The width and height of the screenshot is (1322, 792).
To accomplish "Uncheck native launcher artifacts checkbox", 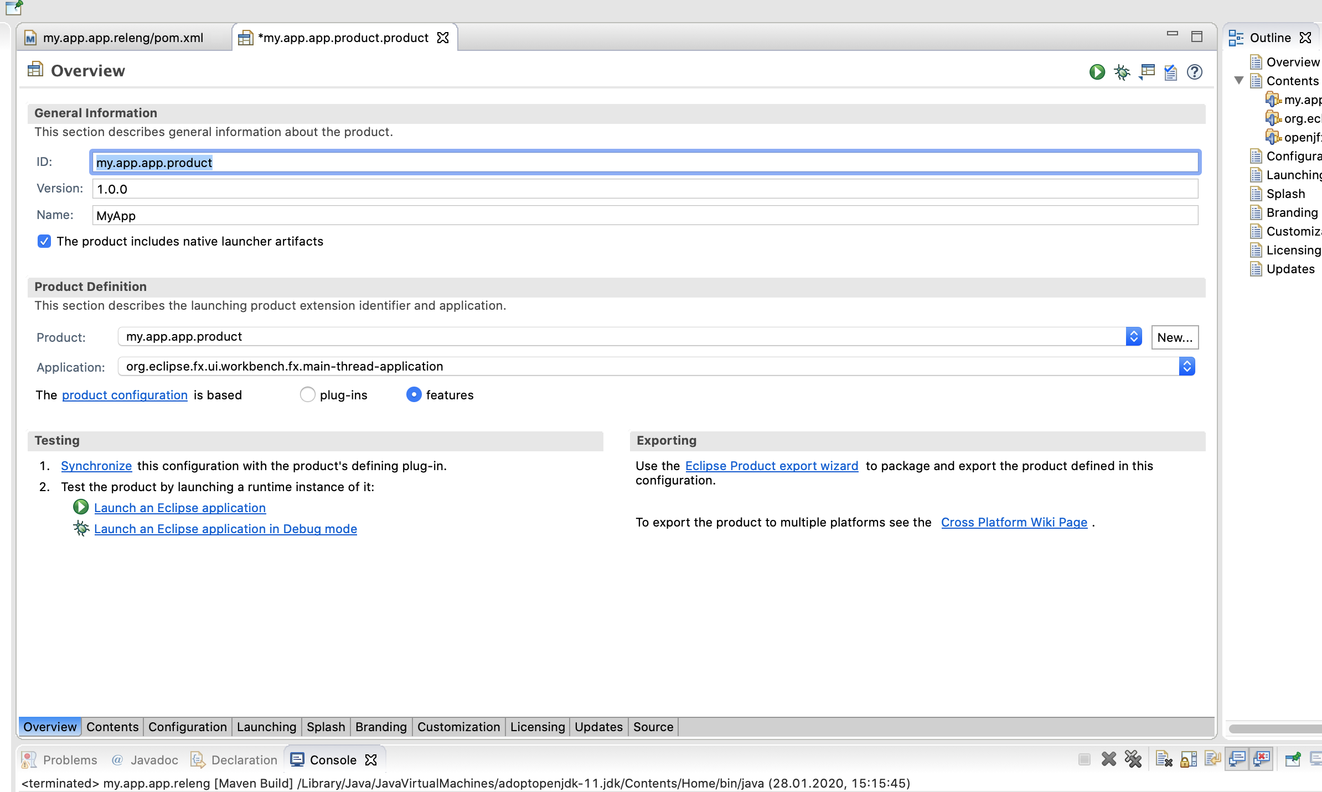I will click(x=44, y=241).
